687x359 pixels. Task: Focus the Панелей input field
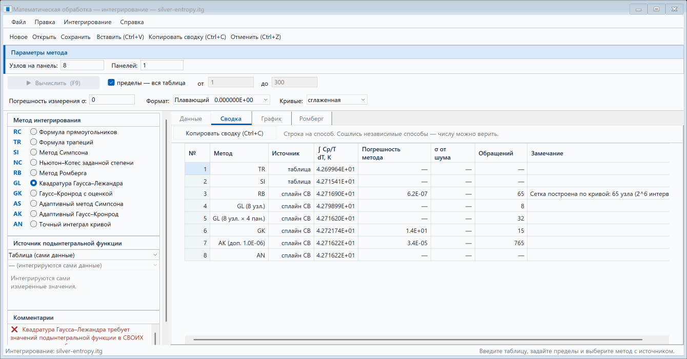161,65
